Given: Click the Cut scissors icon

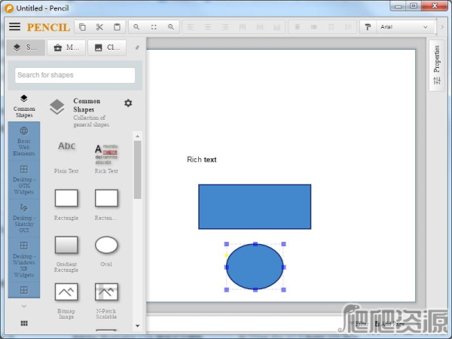Looking at the screenshot, I should click(99, 27).
